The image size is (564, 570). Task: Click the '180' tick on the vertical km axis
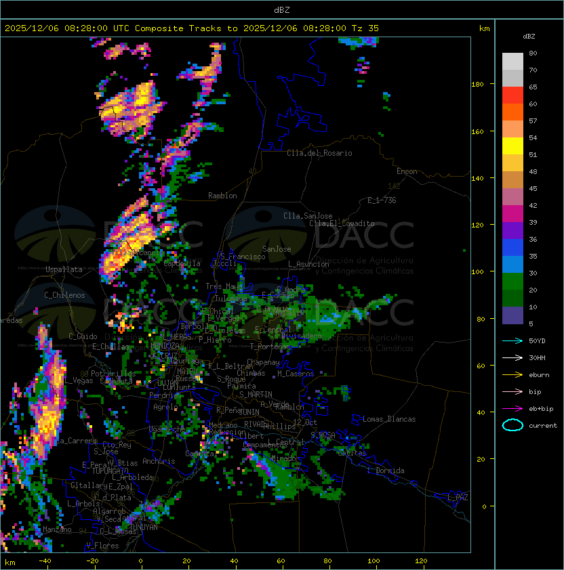[x=477, y=85]
